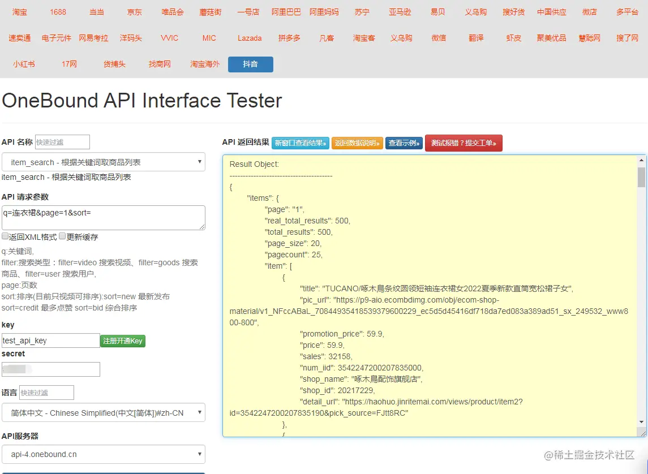The image size is (648, 474).
Task: Expand the API name item_search dropdown
Action: pyautogui.click(x=104, y=162)
